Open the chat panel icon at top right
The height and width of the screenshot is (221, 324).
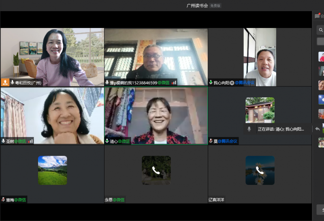tap(318, 16)
